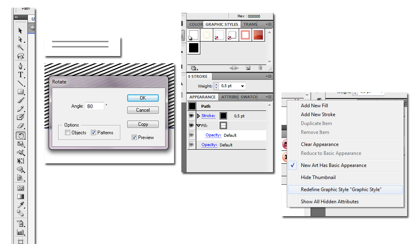Screen dimensions: 414x244
Task: Activate the Type tool
Action: (20, 75)
